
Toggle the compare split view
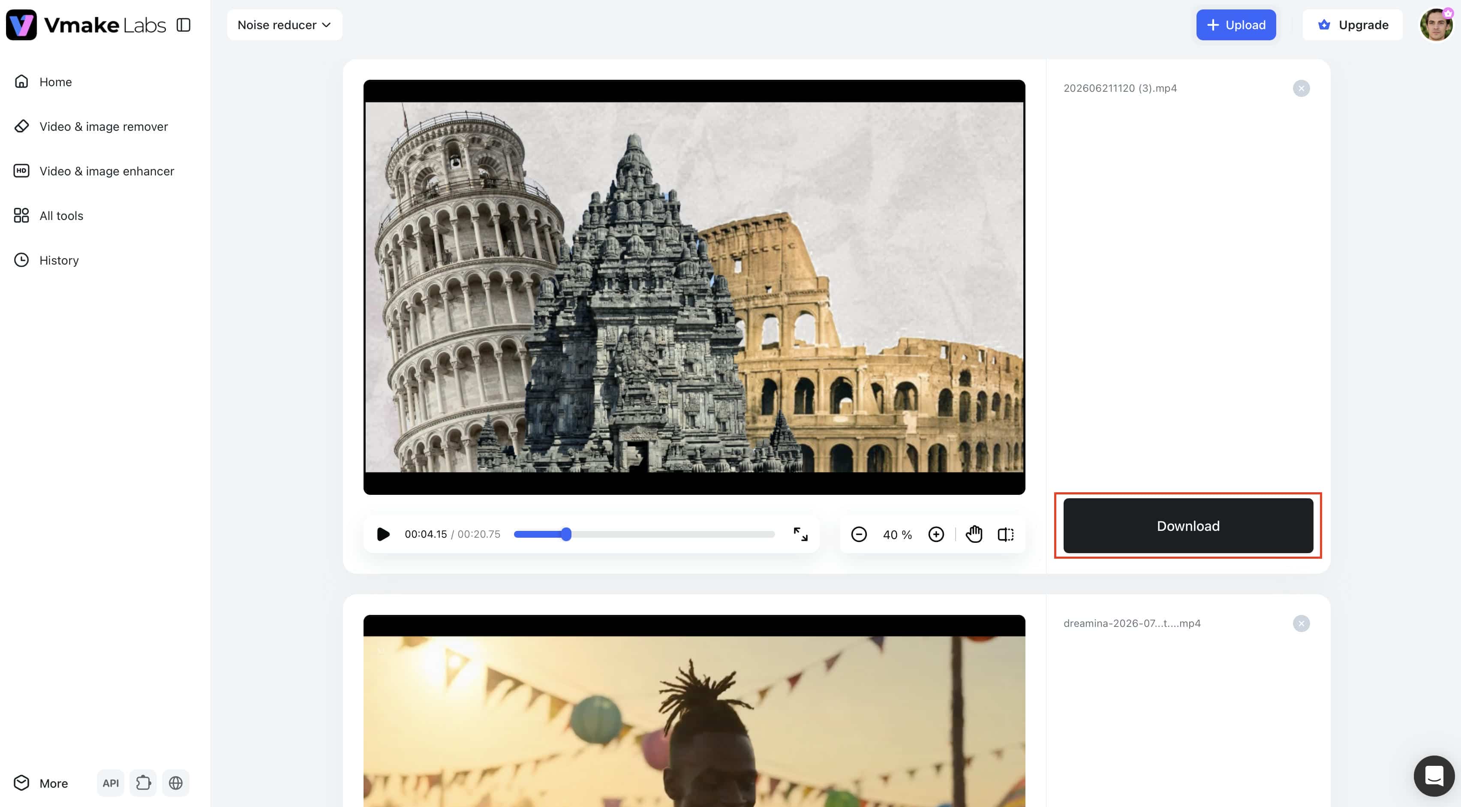pyautogui.click(x=1006, y=534)
